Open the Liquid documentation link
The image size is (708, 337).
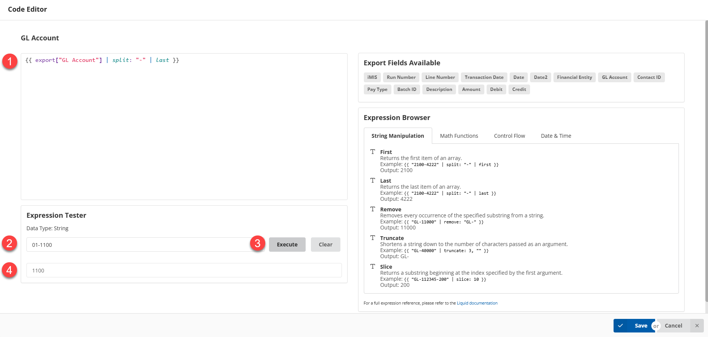(x=477, y=303)
